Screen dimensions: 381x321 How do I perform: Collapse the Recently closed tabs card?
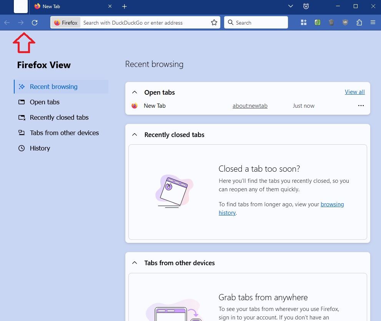pos(135,135)
